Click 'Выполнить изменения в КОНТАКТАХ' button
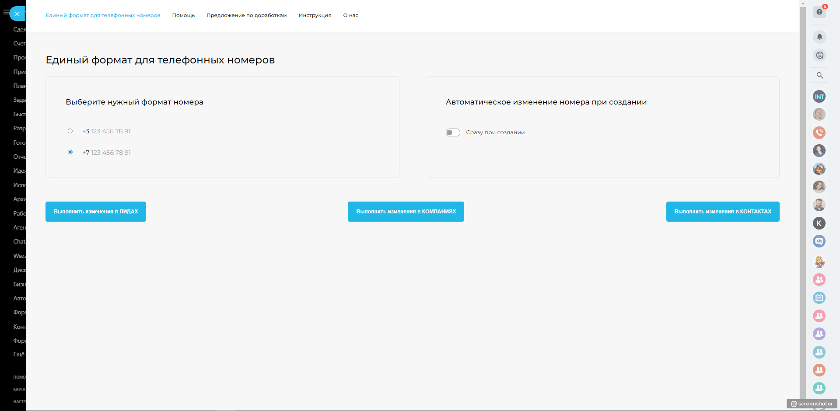Viewport: 840px width, 411px height. (722, 212)
